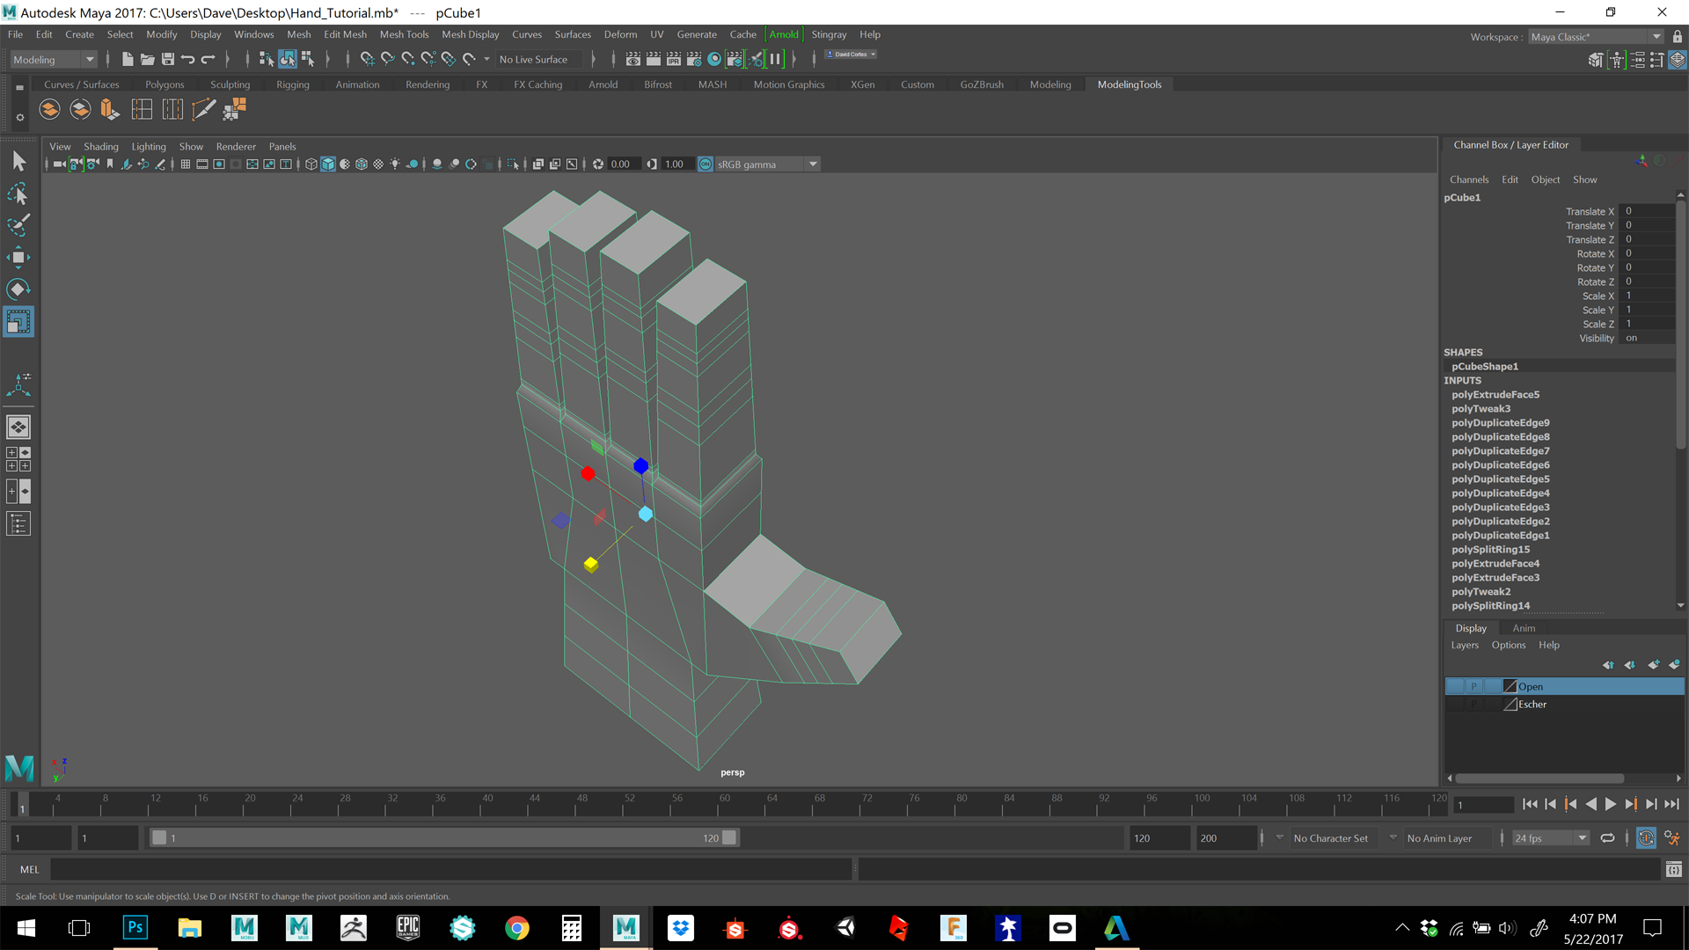Screen dimensions: 1689x950
Task: Select polyExtrudeFace5 input node
Action: pos(1495,395)
